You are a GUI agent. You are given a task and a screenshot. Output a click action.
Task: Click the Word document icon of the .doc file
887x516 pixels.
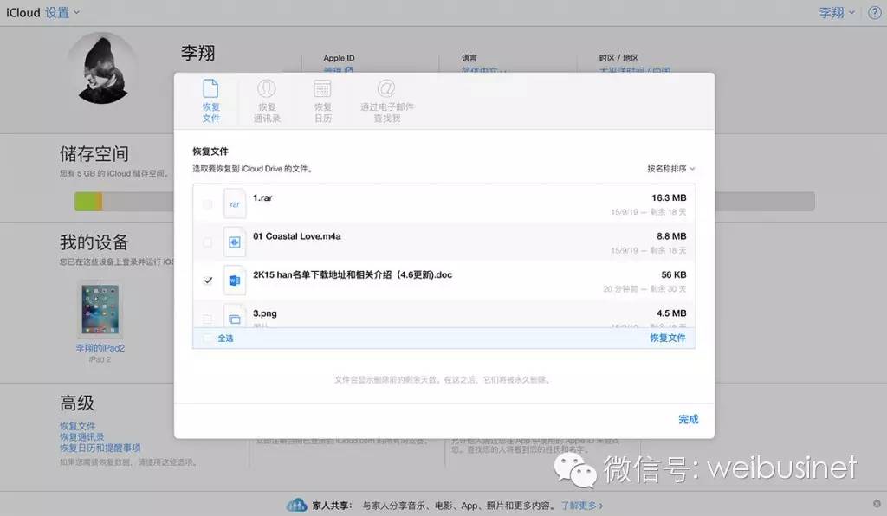234,281
